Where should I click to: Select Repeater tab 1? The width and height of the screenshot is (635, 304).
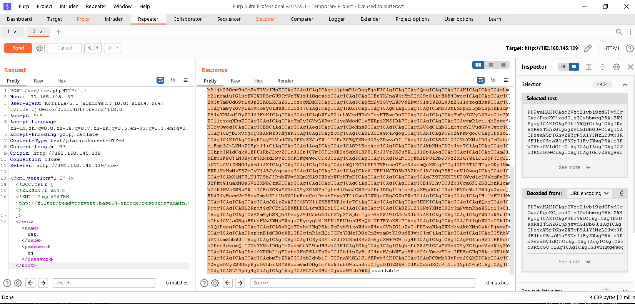click(x=8, y=31)
